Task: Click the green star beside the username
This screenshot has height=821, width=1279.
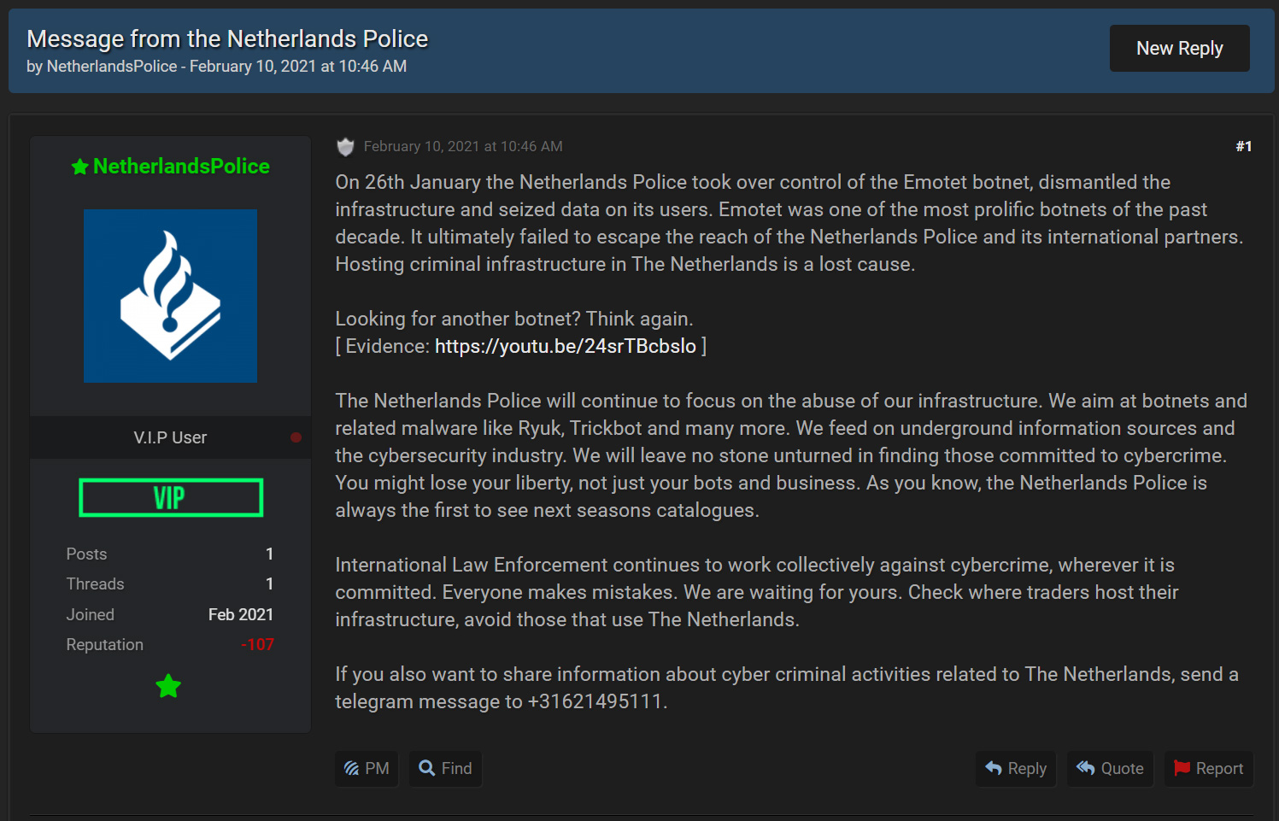Action: [80, 167]
